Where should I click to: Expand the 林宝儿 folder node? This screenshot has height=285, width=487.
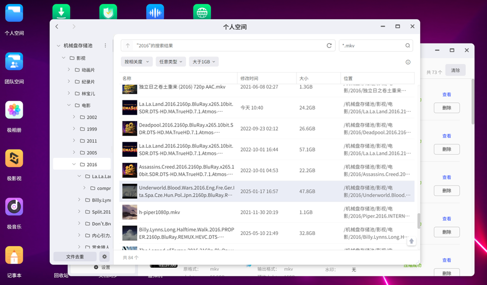click(69, 93)
